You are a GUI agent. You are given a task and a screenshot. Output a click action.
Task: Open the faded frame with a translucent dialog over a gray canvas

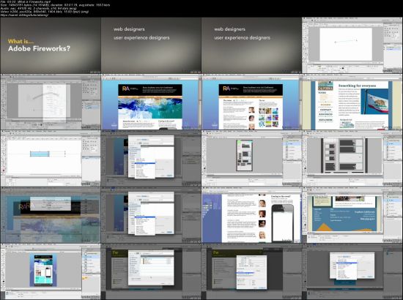point(51,102)
